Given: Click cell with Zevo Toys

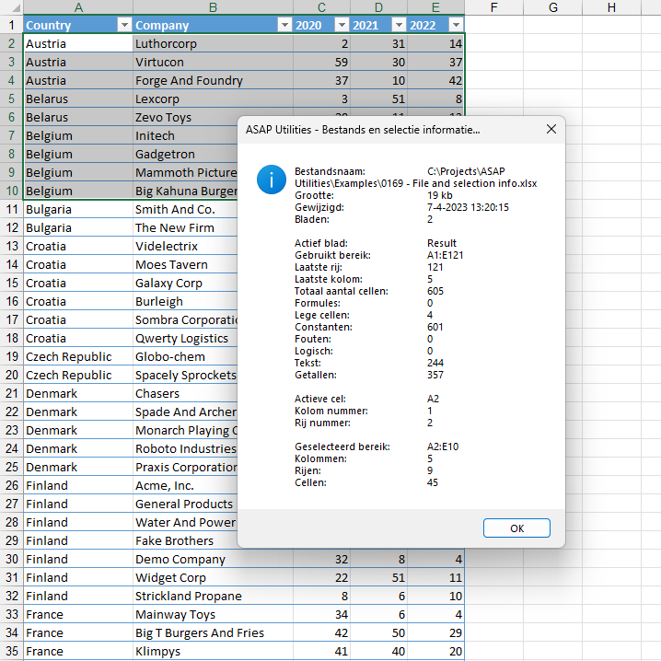Looking at the screenshot, I should click(185, 117).
